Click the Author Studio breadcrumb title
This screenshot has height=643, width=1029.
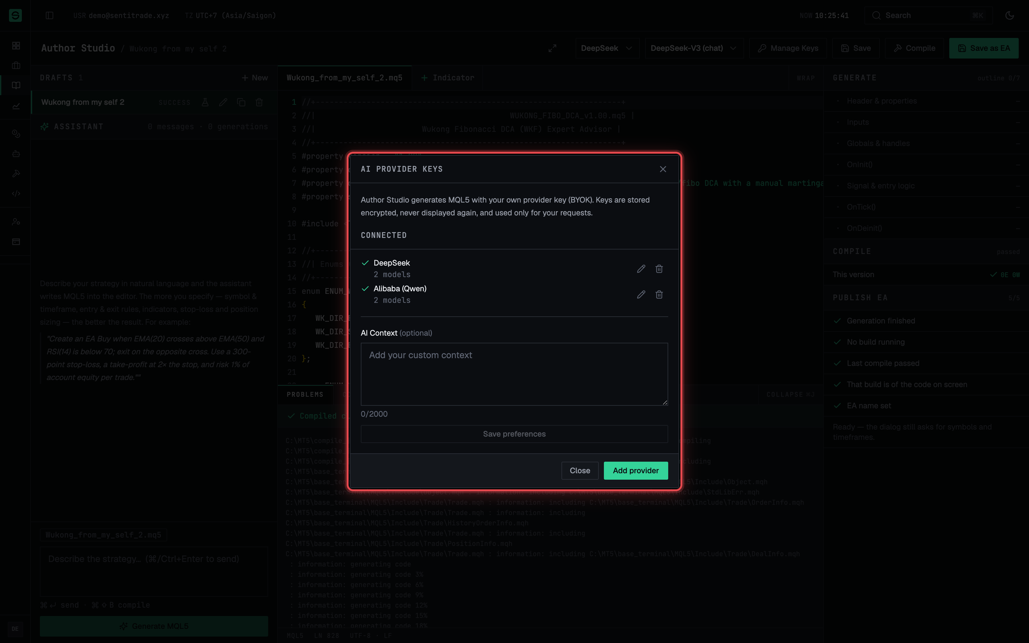78,48
